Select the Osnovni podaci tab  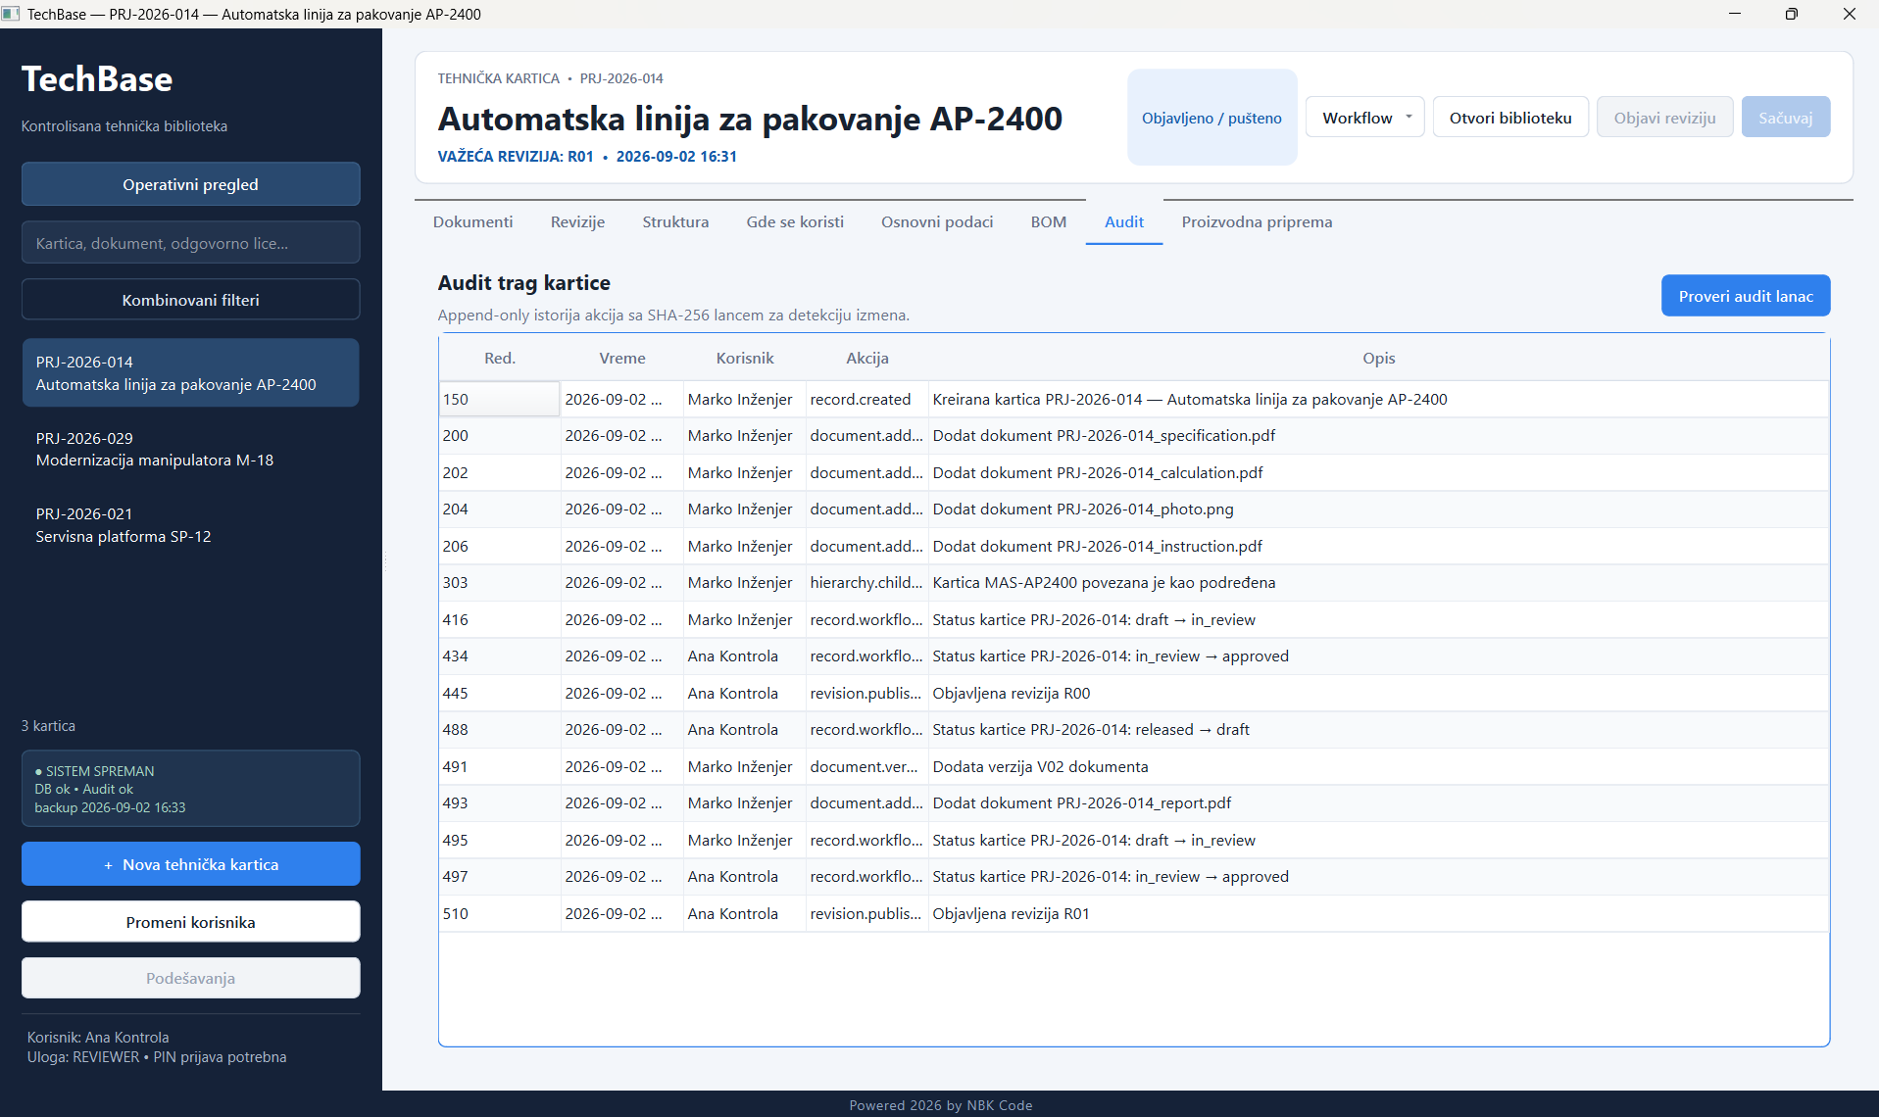[937, 222]
